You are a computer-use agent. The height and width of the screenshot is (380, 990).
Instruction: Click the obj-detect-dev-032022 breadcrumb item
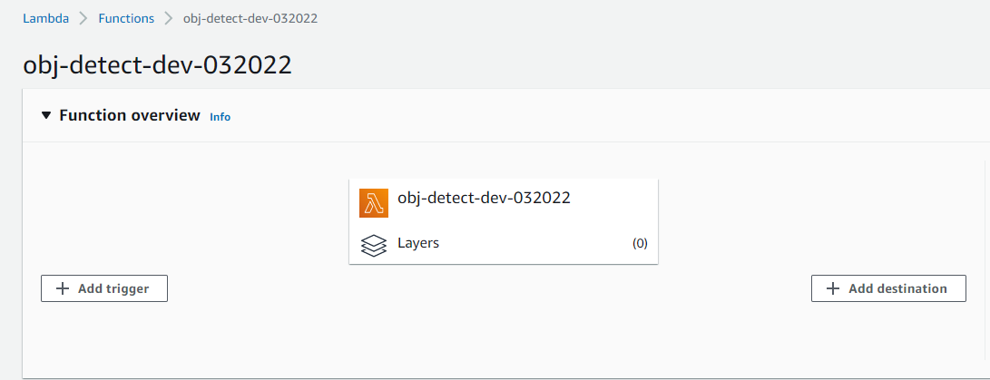(250, 19)
